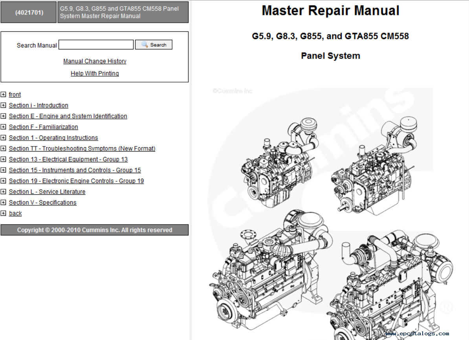Expand the front tree node
This screenshot has height=340, width=469.
pos(3,95)
